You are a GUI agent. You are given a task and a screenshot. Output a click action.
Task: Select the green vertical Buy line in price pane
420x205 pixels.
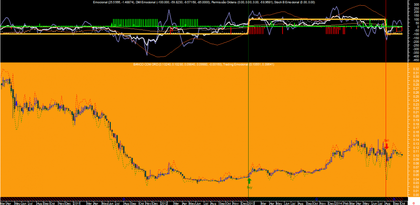coord(249,130)
